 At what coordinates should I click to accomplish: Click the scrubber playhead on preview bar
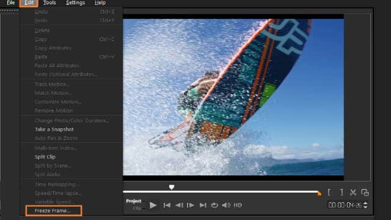pos(172,187)
